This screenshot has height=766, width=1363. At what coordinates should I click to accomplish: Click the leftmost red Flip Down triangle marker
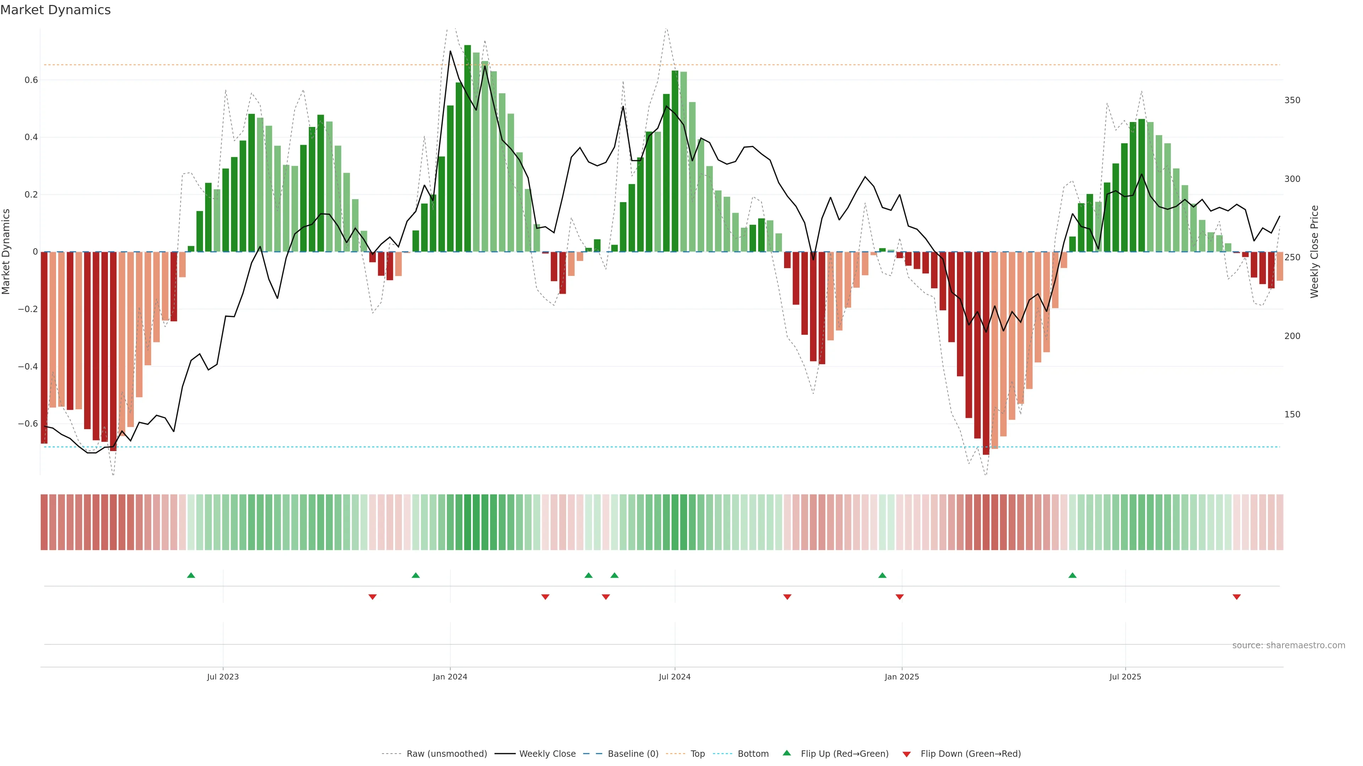pyautogui.click(x=372, y=597)
